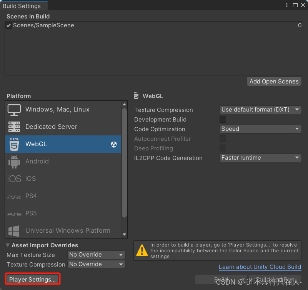The image size is (308, 290).
Task: Select Scenes/SampleScene row text
Action: [x=43, y=25]
